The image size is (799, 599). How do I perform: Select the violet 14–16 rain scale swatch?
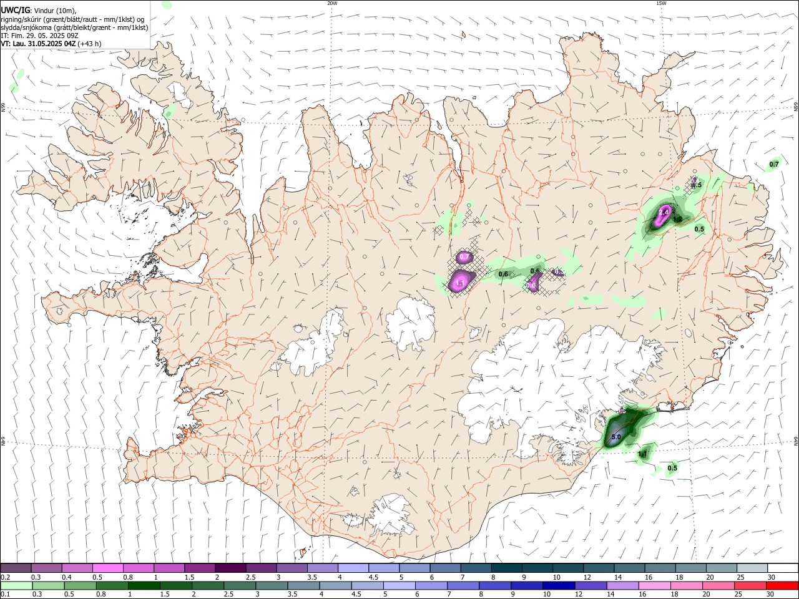coord(621,585)
